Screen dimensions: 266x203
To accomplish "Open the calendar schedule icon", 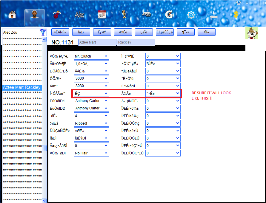I will pyautogui.click(x=102, y=15).
